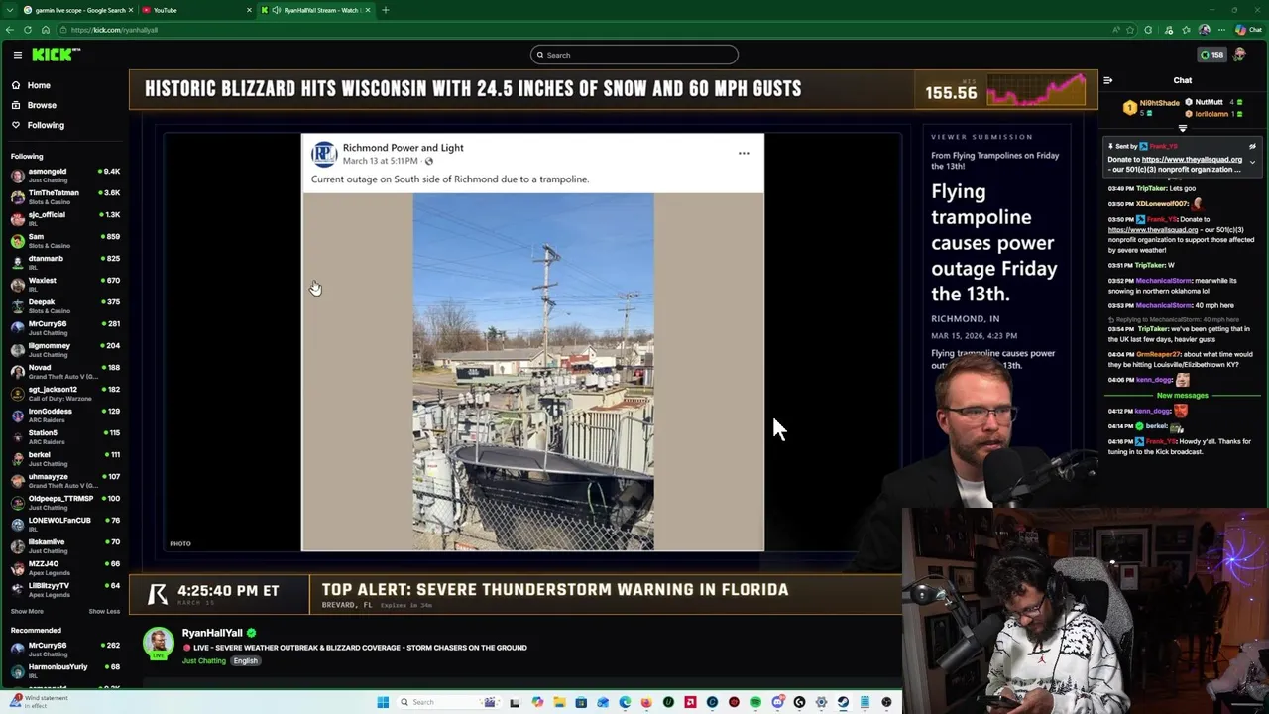Go back in the browser
Image resolution: width=1269 pixels, height=714 pixels.
tap(10, 30)
